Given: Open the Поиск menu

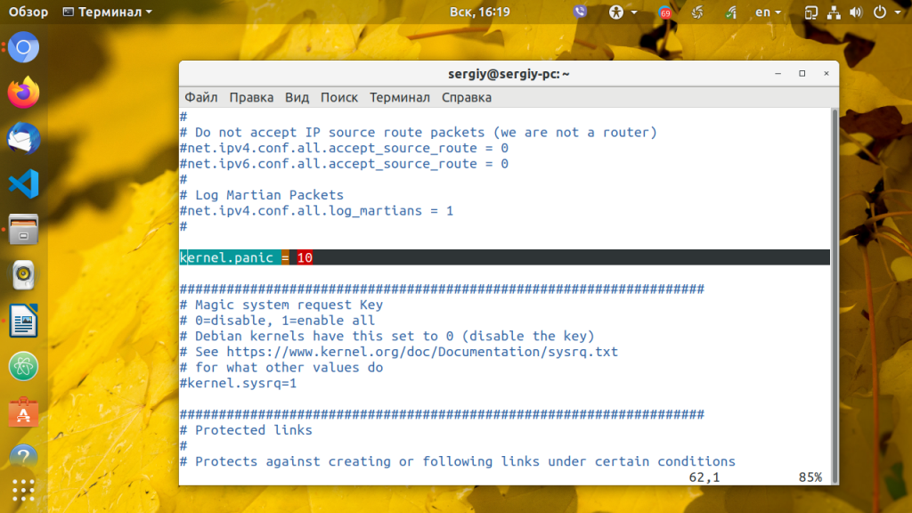Looking at the screenshot, I should tap(338, 97).
